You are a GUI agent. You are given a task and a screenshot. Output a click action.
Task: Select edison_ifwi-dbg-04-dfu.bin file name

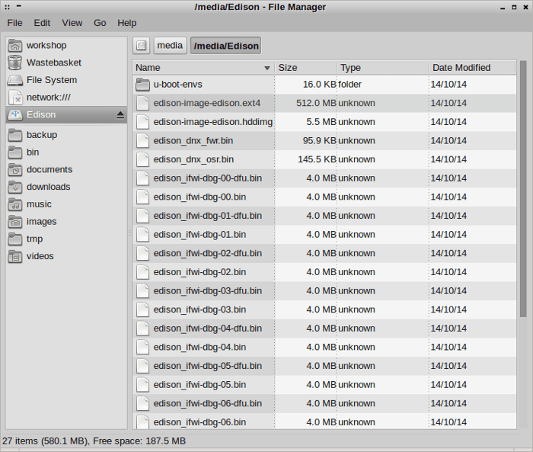[208, 329]
